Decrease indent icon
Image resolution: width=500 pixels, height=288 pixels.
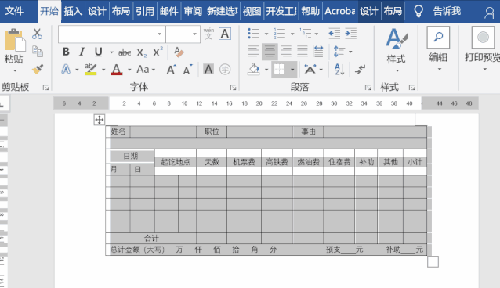point(335,34)
